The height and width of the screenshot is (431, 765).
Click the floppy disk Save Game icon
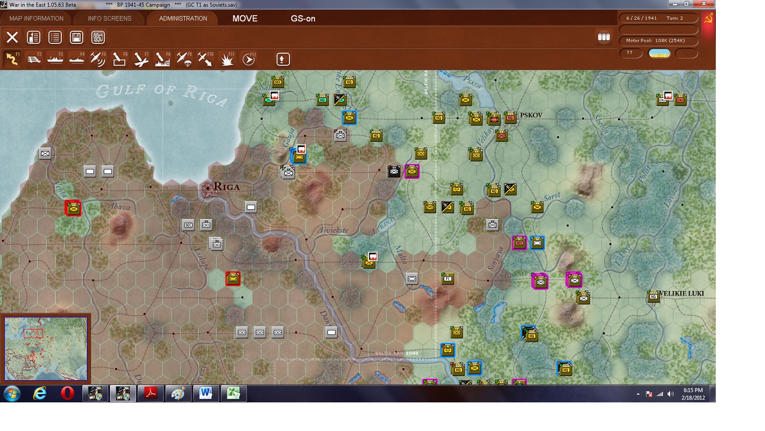coord(76,37)
